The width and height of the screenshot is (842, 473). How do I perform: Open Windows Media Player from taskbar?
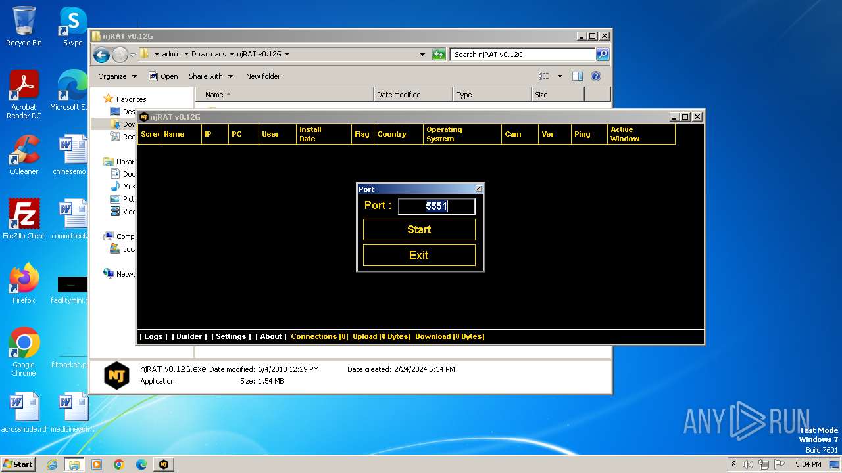coord(97,464)
